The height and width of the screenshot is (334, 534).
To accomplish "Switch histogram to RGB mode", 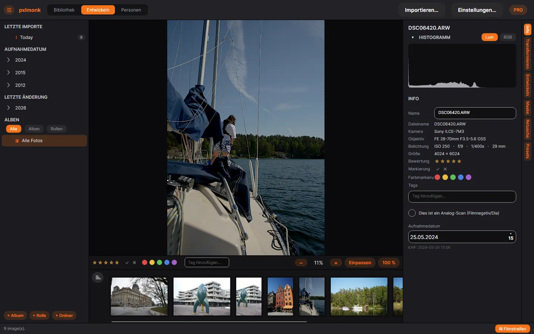I will point(508,37).
